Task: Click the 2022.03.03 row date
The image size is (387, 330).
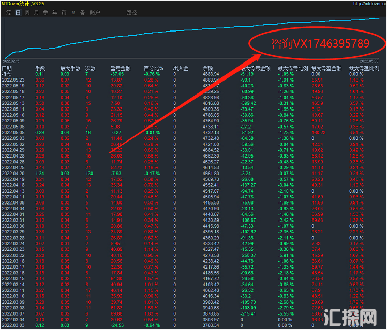Action: point(13,325)
